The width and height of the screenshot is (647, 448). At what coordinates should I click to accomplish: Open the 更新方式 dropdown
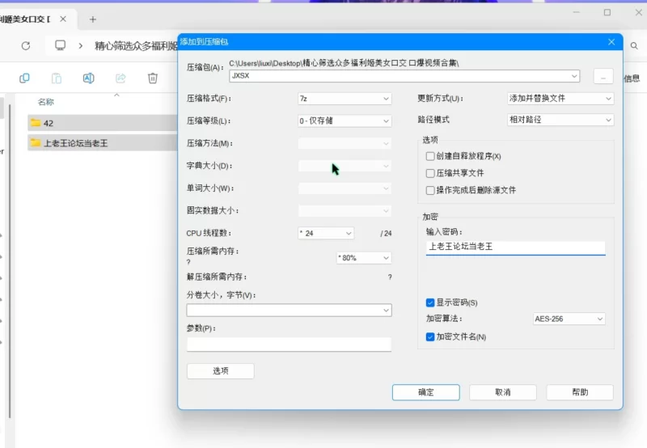560,99
